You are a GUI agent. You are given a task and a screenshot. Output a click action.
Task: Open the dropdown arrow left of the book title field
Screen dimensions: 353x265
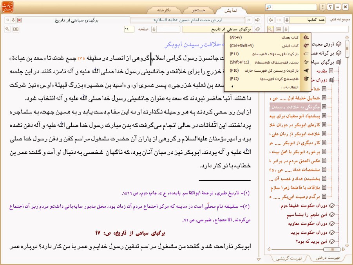click(154, 29)
